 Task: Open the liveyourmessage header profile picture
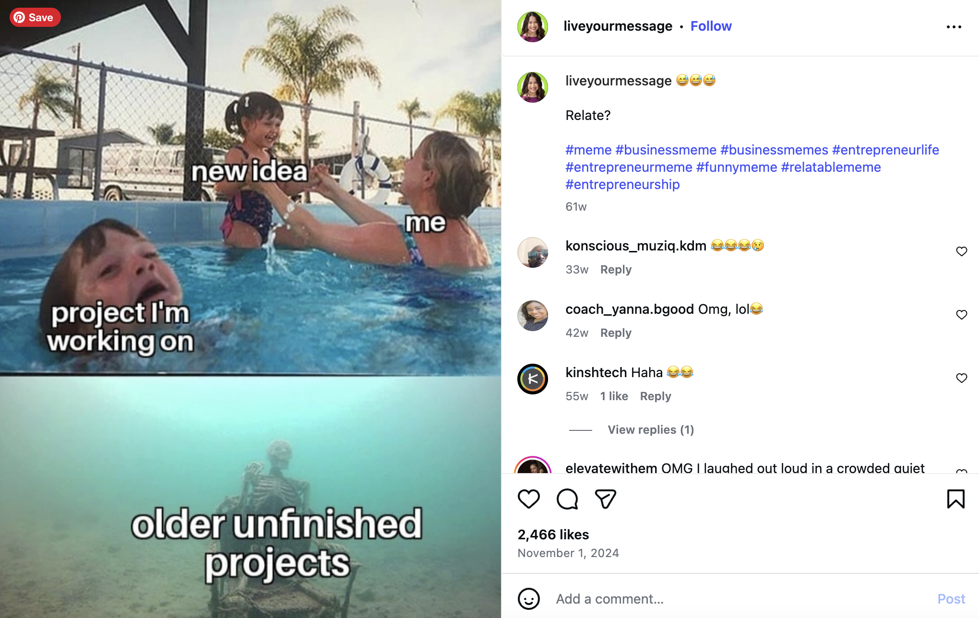click(533, 27)
